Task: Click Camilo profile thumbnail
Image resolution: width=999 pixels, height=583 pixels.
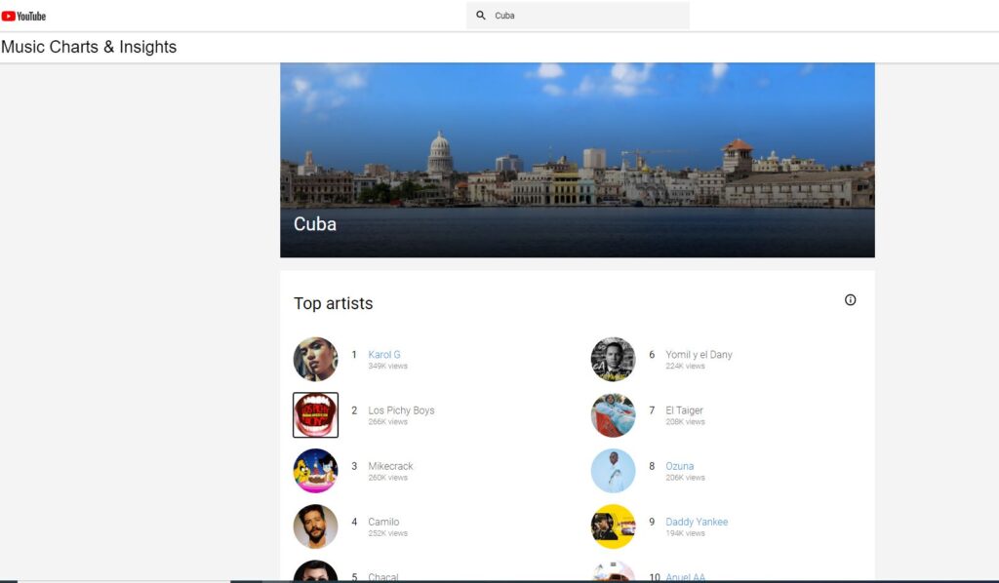Action: pyautogui.click(x=315, y=526)
